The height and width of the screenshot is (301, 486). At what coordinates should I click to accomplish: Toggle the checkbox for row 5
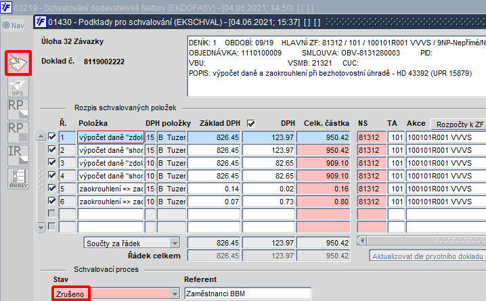tap(51, 188)
